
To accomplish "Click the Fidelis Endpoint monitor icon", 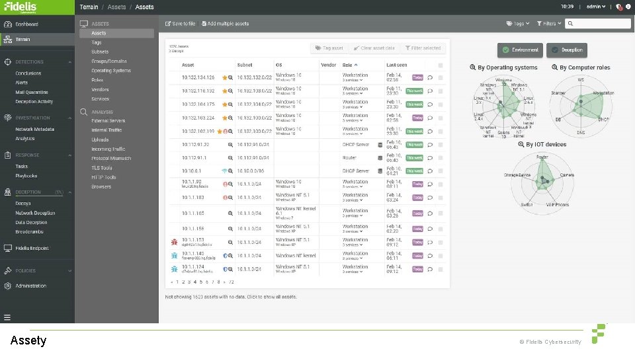I will tap(8, 248).
